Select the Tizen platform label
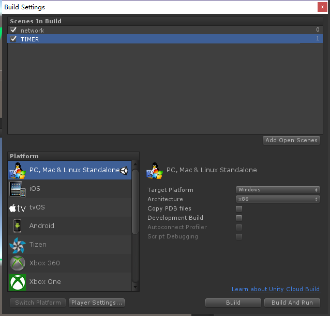This screenshot has width=330, height=316. click(38, 245)
